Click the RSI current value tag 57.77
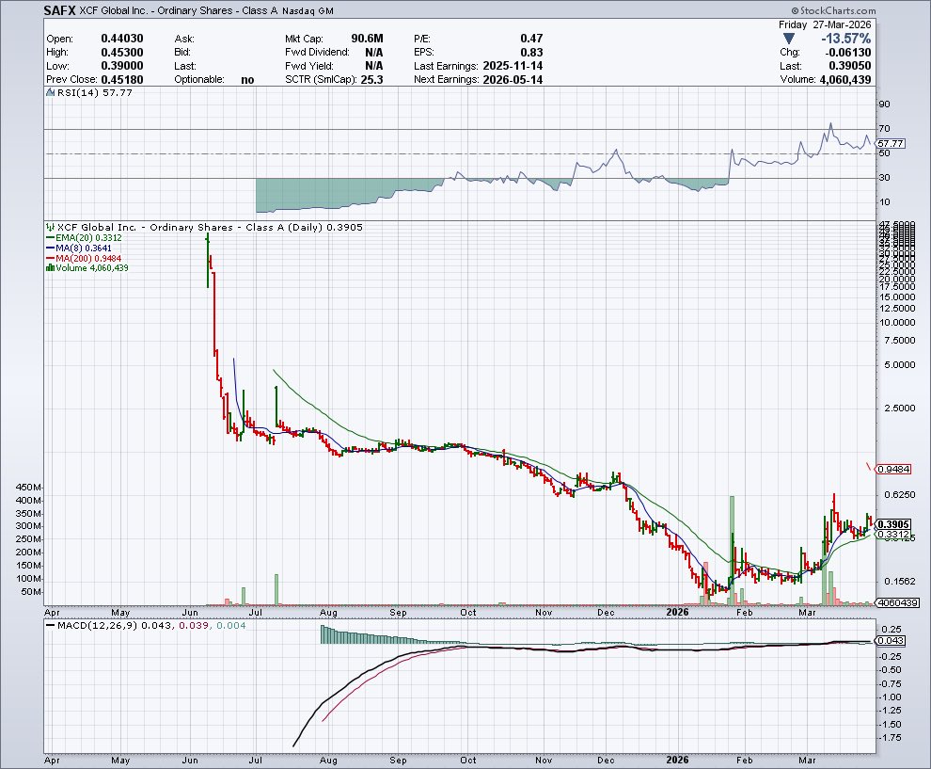The width and height of the screenshot is (931, 769). [x=891, y=143]
